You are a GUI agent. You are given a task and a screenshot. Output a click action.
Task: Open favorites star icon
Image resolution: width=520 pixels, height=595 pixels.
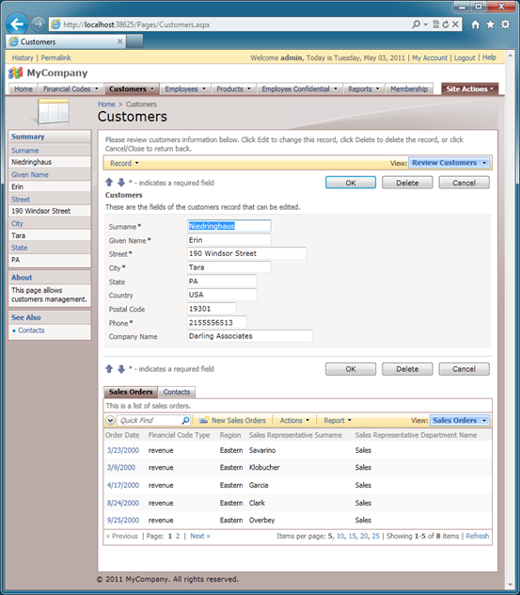coord(491,24)
